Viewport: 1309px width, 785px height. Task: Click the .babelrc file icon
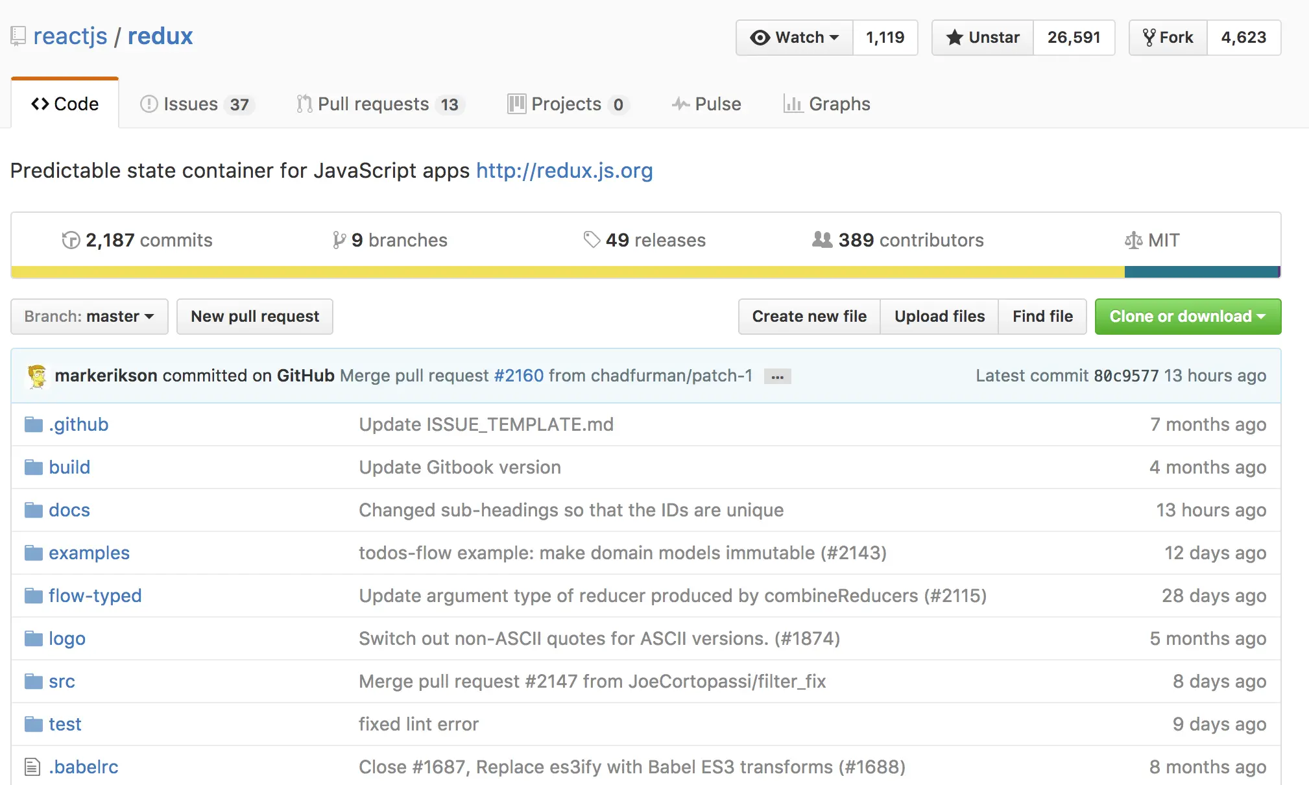(32, 767)
